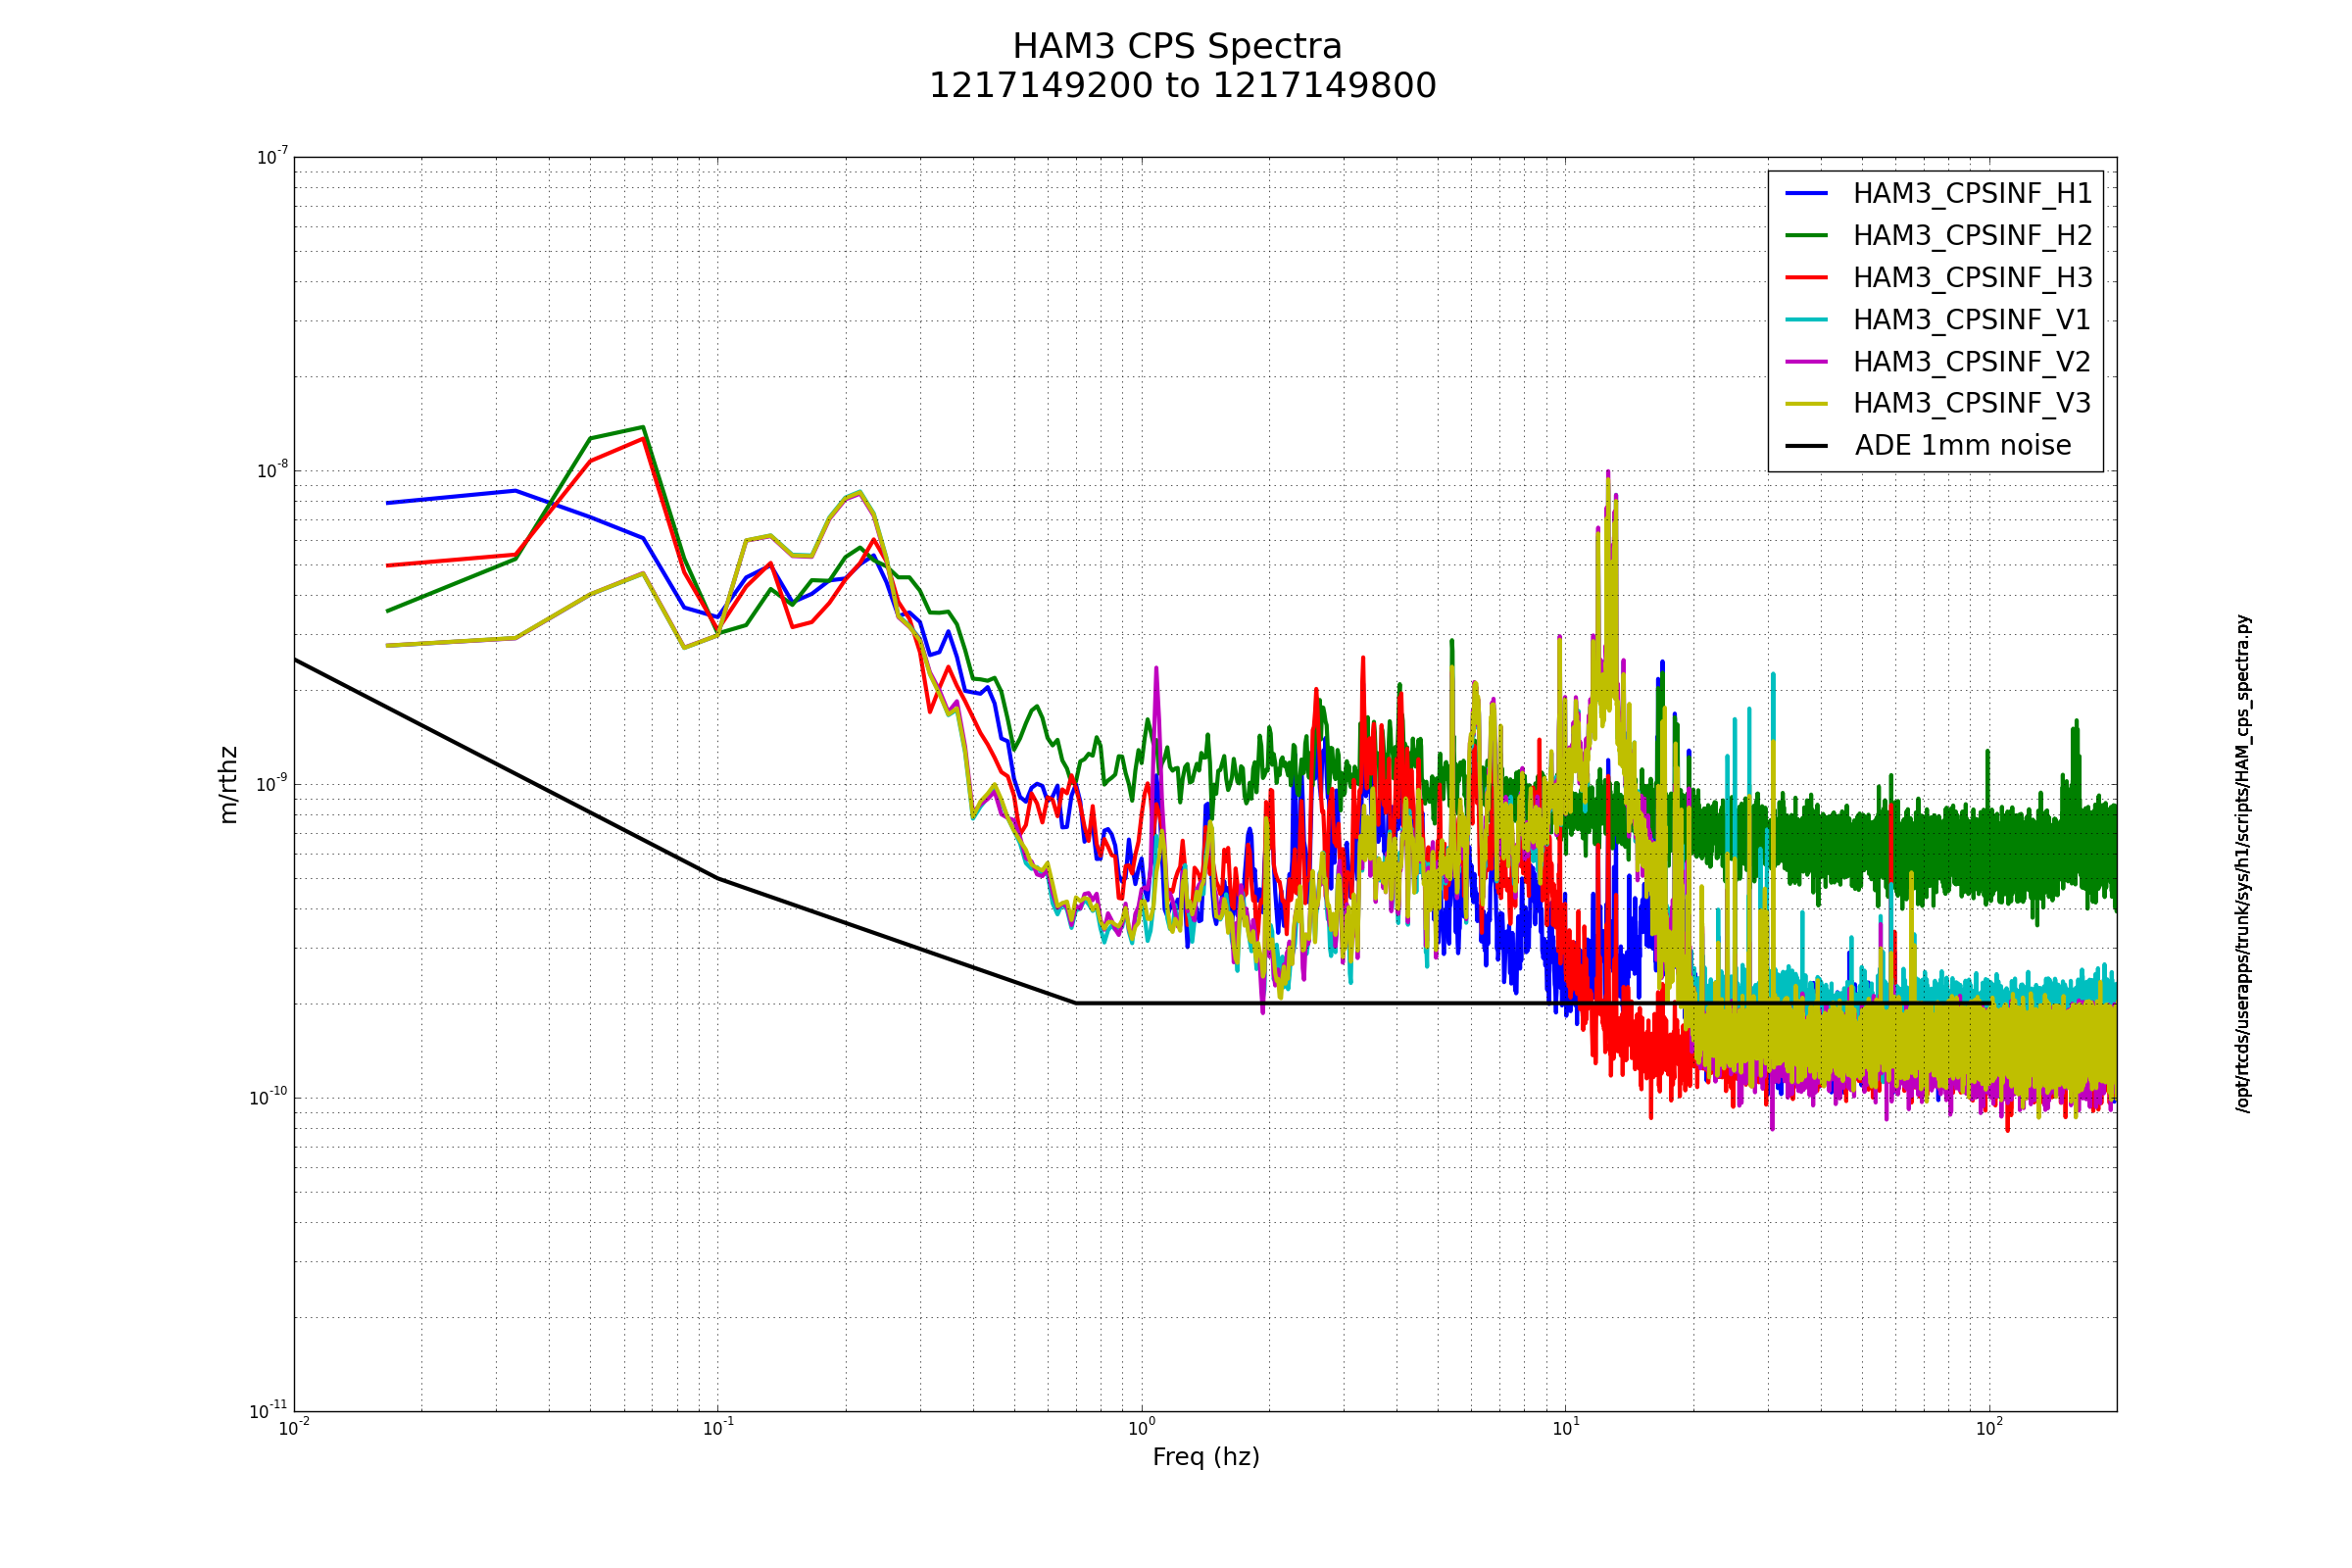Click the magenta legend line sample for V2
The height and width of the screenshot is (1568, 2352).
pos(1806,361)
